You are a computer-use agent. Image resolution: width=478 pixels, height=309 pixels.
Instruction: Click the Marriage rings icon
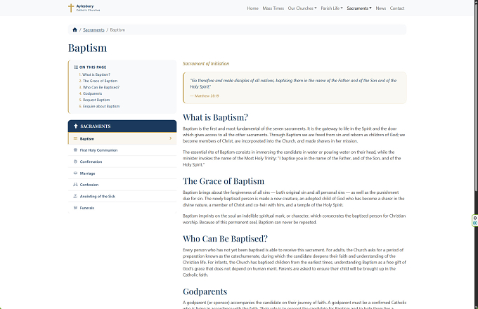coord(75,173)
